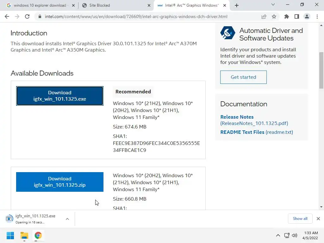Image resolution: width=324 pixels, height=243 pixels.
Task: Switch to the Site Blocked tab
Action: click(116, 5)
